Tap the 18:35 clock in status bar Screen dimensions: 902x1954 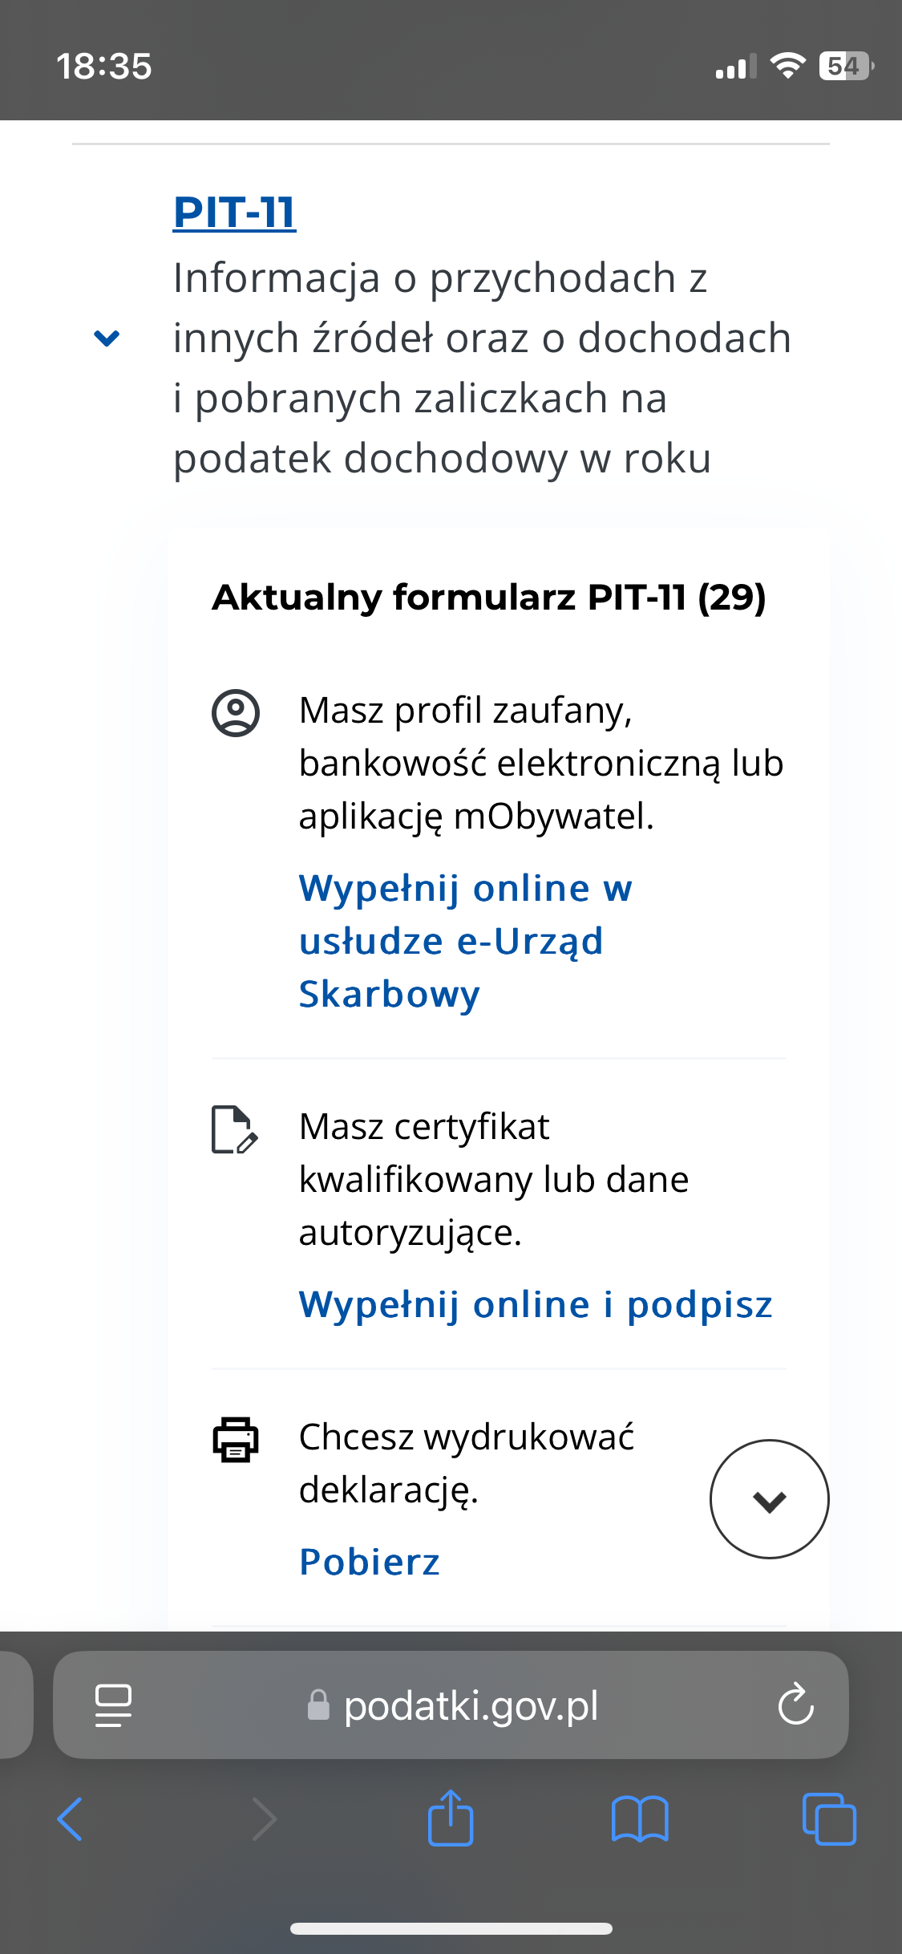point(103,66)
